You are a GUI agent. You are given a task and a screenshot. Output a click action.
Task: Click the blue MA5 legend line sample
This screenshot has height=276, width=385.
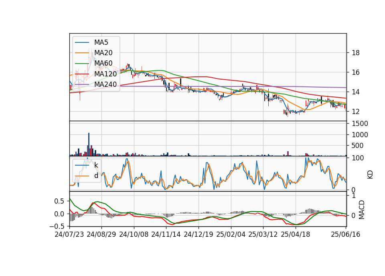click(x=82, y=43)
